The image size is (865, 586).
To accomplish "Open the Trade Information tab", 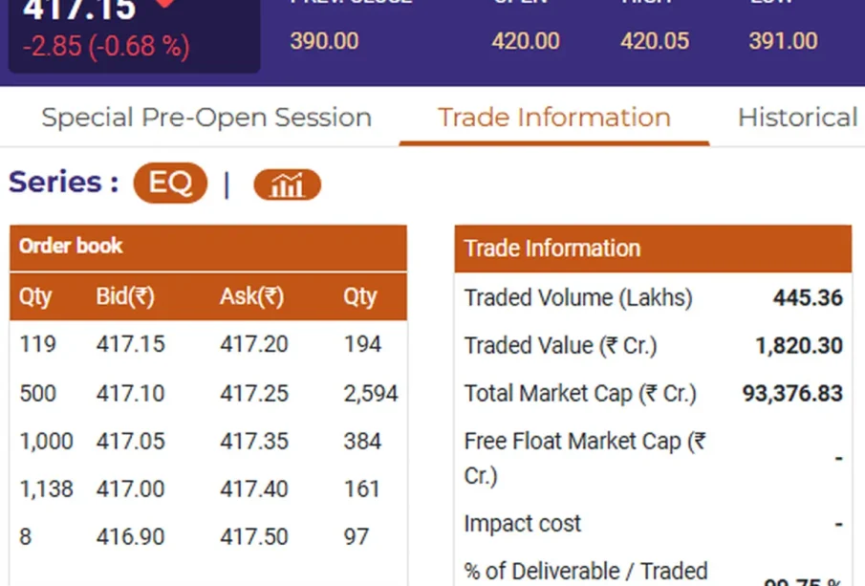I will 554,118.
